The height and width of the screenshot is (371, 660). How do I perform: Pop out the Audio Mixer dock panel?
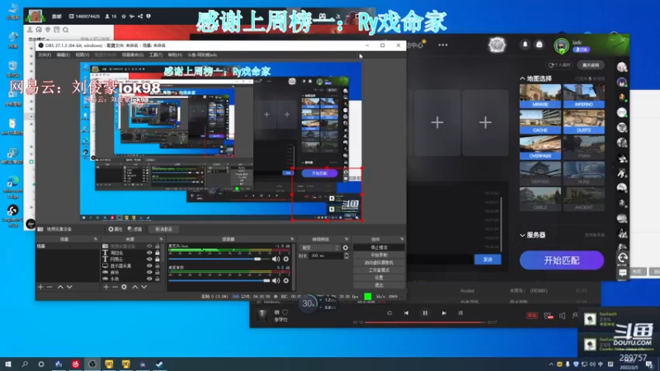point(292,239)
